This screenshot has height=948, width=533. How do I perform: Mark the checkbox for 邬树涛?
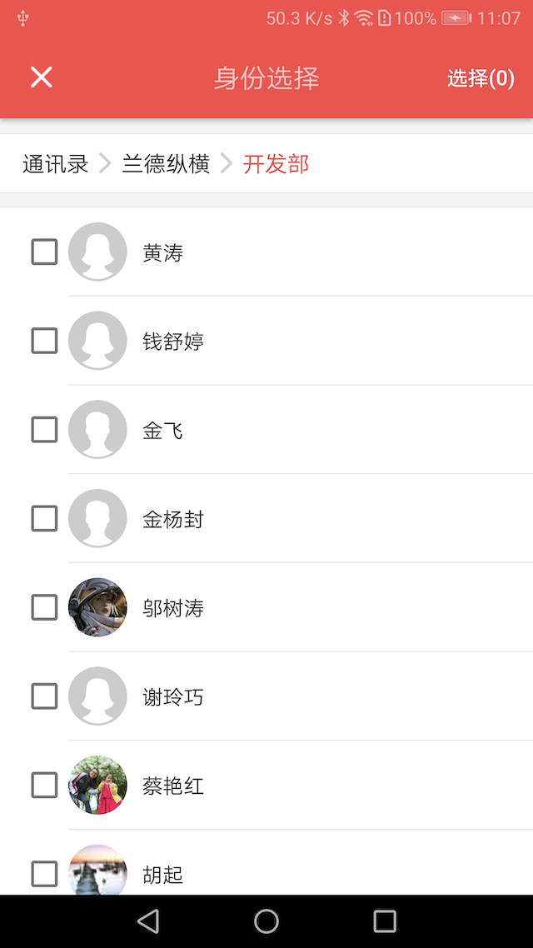[44, 607]
